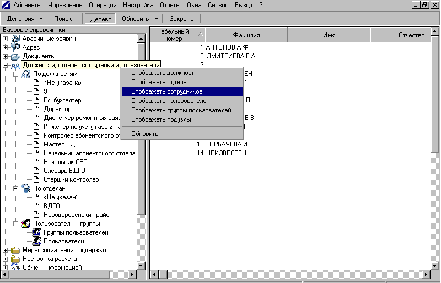The image size is (441, 283).
Task: Open the Действия dropdown menu
Action: tap(25, 19)
